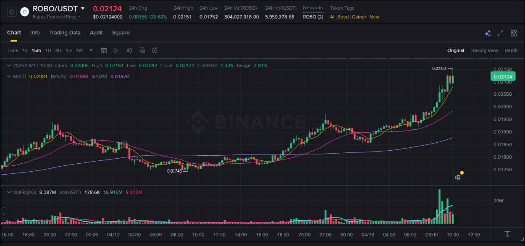Click the hexagonal chart settings icon
This screenshot has height=246, width=525.
[x=155, y=50]
